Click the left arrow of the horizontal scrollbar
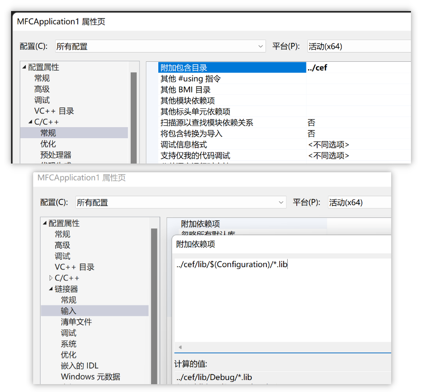This screenshot has width=422, height=392. pos(179,347)
